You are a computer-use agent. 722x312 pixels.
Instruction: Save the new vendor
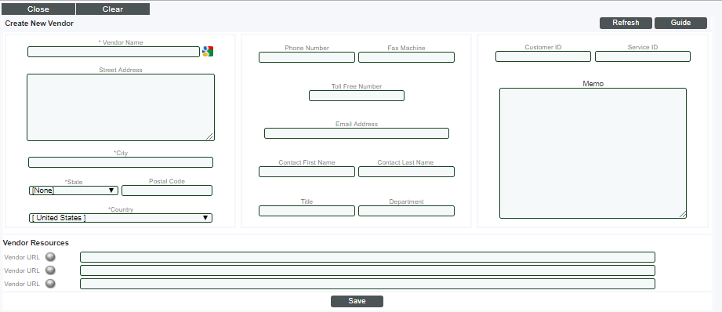pos(357,301)
